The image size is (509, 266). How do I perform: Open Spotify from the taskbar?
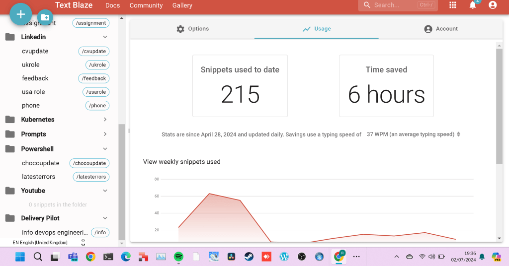tap(178, 257)
